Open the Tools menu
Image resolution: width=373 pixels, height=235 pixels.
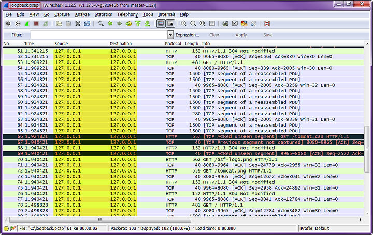(x=148, y=14)
